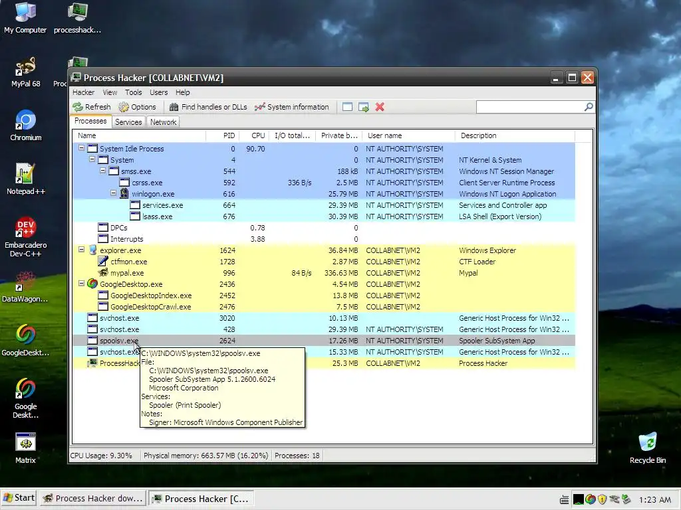This screenshot has height=510, width=681.
Task: Sort by the User name column header
Action: (x=409, y=135)
